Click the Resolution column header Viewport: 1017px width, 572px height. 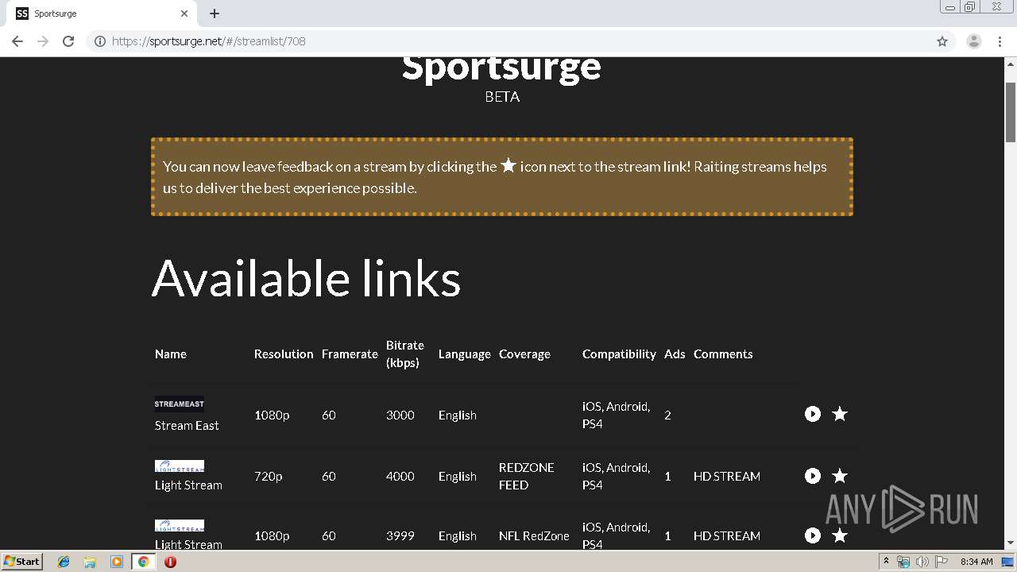pyautogui.click(x=284, y=354)
